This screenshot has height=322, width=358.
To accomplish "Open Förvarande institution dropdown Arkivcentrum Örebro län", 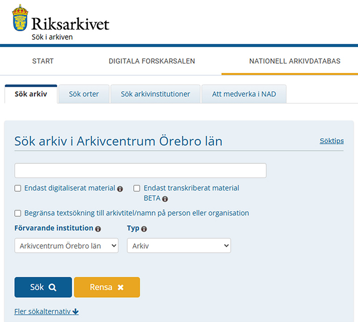I will 66,246.
